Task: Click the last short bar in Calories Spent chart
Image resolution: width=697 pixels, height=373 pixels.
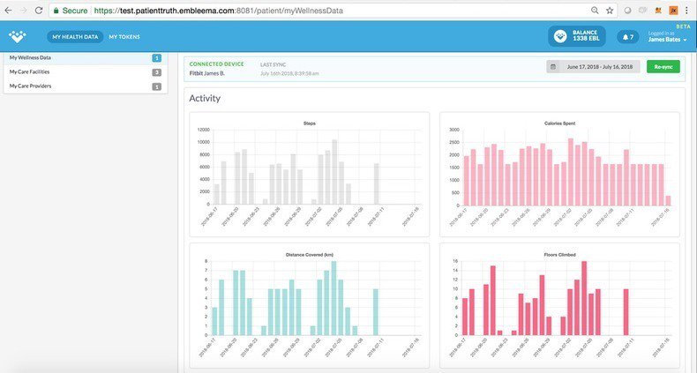Action: tap(668, 201)
